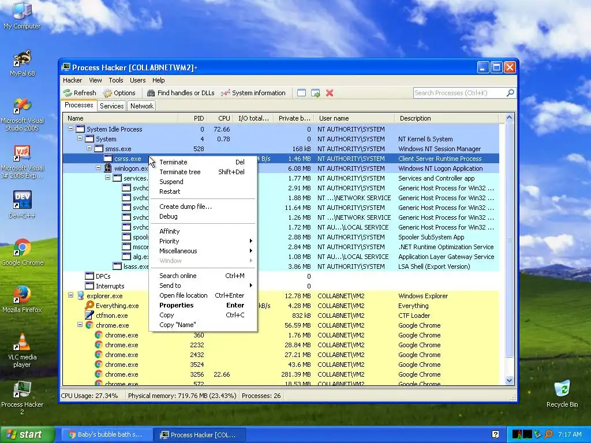The width and height of the screenshot is (591, 443).
Task: Click the vertical scrollbar thumb
Action: tap(509, 239)
